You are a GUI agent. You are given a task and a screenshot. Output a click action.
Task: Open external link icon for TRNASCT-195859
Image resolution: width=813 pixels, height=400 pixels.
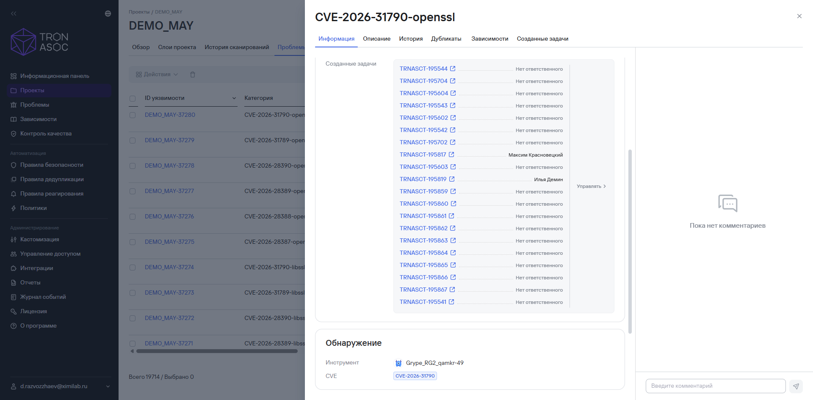(x=453, y=191)
